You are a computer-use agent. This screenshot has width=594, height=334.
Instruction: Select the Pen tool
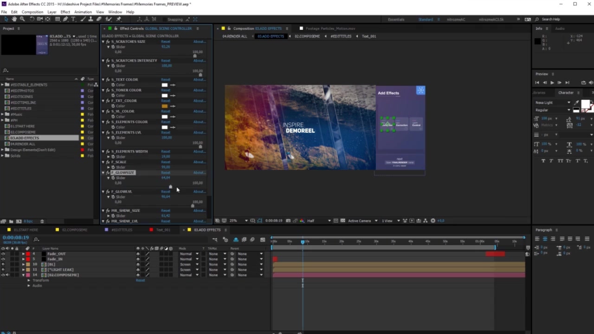(x=65, y=19)
